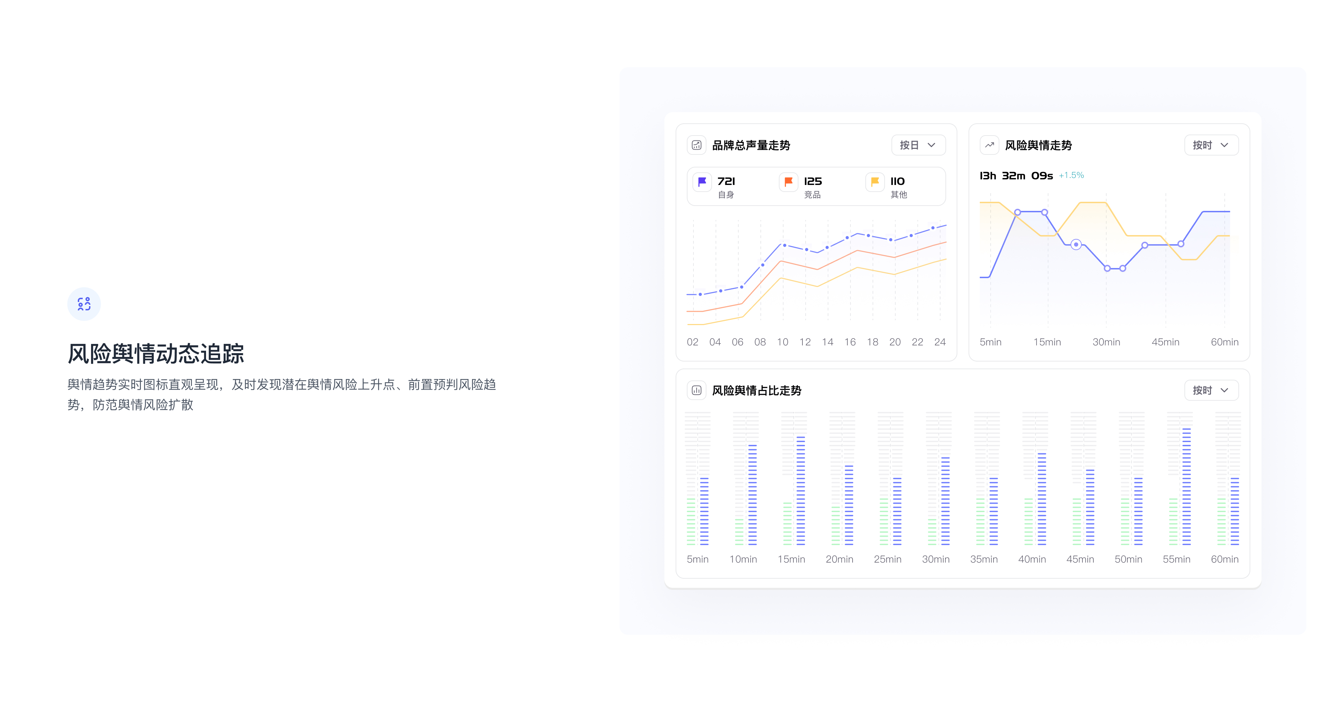
Task: Expand the 按时 dropdown in 风险舆情占比走势 panel
Action: coord(1211,390)
